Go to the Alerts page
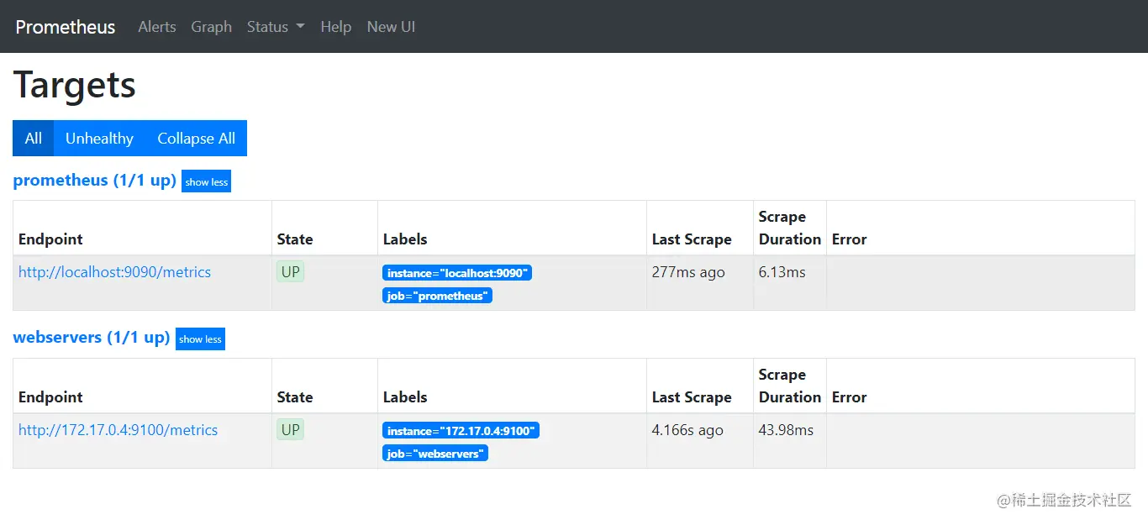This screenshot has height=525, width=1148. (157, 27)
